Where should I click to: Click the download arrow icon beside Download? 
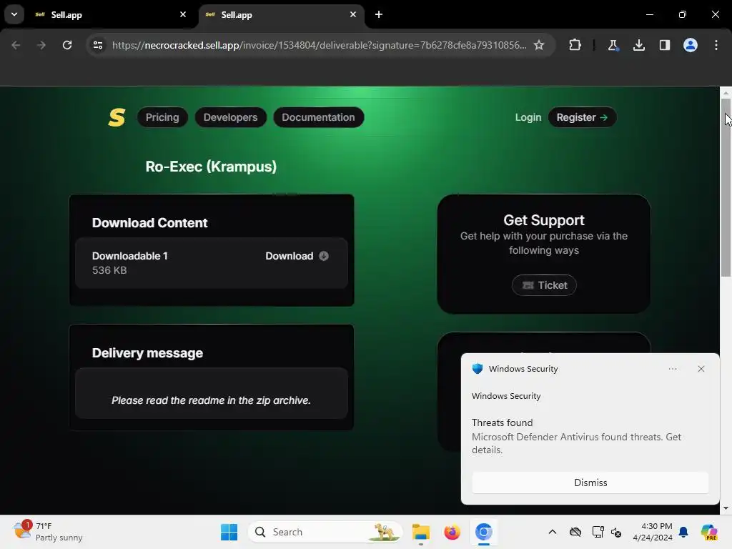pos(324,256)
